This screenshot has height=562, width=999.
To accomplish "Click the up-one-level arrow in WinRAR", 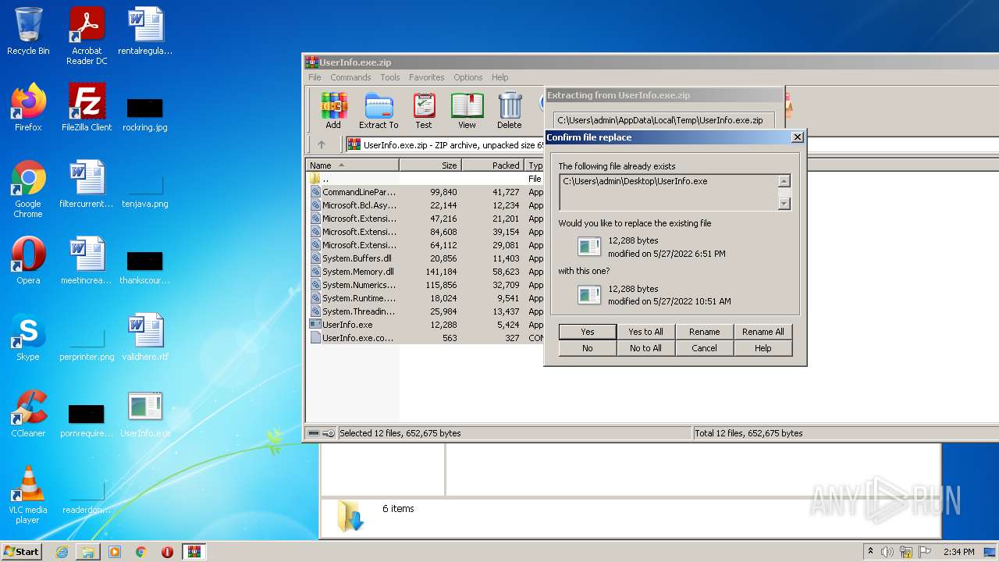I will click(322, 144).
